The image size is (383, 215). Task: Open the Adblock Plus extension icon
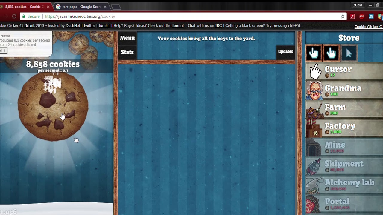pyautogui.click(x=362, y=16)
